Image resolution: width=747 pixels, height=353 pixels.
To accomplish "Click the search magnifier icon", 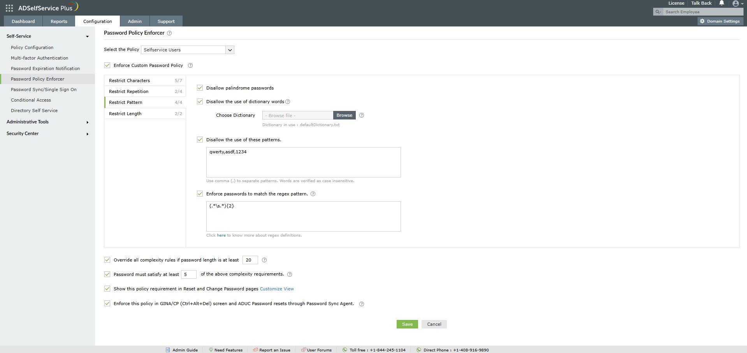I will tap(657, 12).
